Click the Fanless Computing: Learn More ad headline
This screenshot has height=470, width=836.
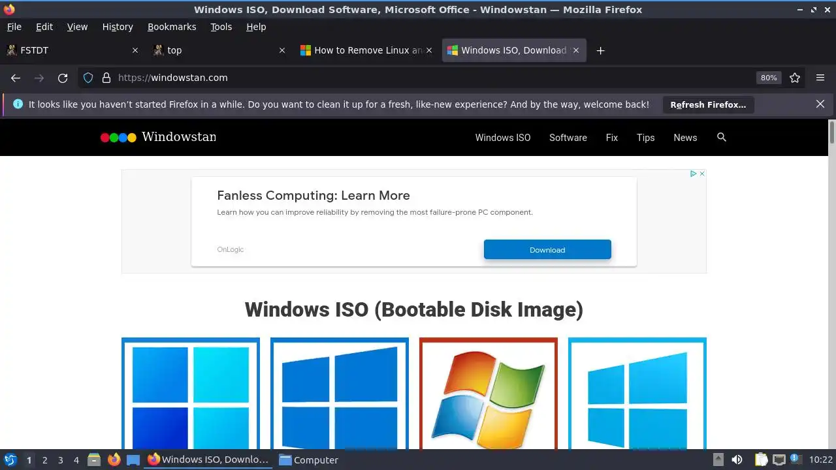click(x=313, y=195)
